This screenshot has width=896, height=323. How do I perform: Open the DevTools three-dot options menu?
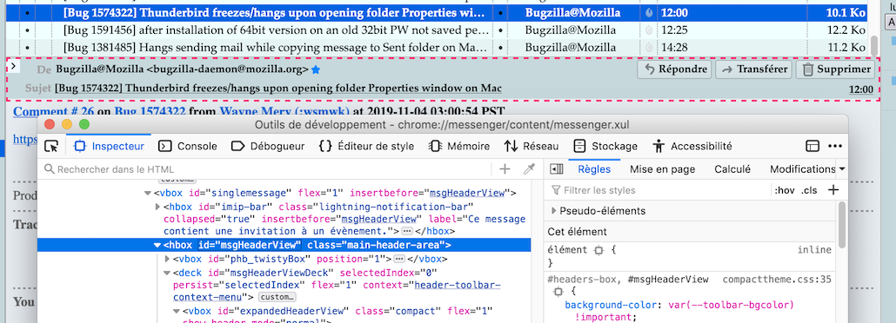click(835, 147)
